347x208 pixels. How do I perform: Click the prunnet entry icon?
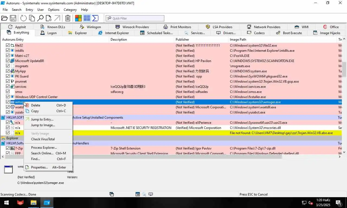pyautogui.click(x=12, y=82)
